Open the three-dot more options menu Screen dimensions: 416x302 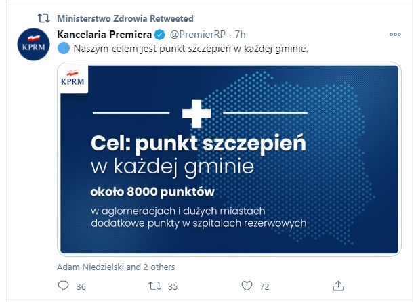(395, 35)
